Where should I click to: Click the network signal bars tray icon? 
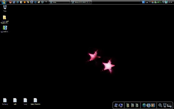click(159, 2)
